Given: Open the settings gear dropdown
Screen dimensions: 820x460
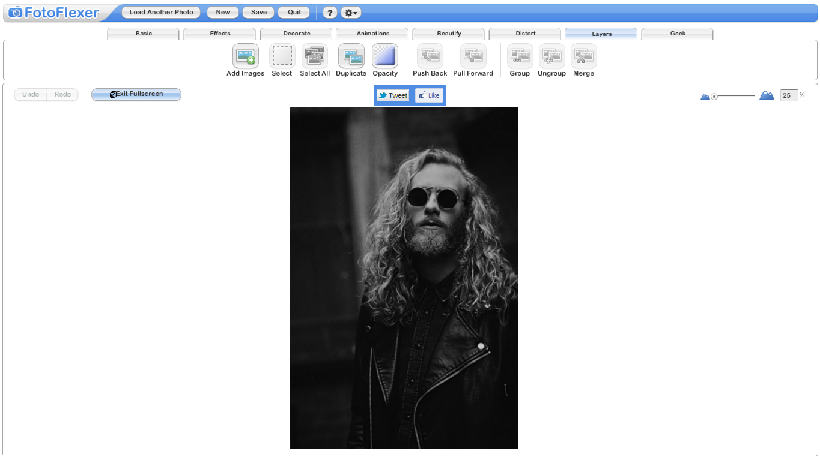Looking at the screenshot, I should click(x=351, y=12).
